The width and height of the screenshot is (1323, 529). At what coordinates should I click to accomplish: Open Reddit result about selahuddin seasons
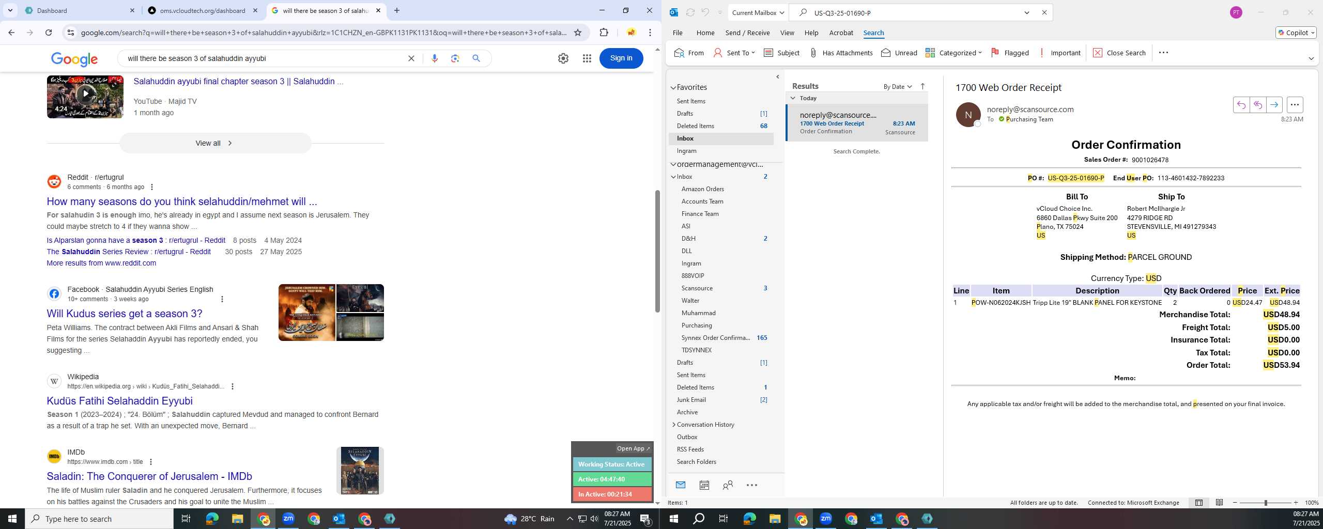coord(182,201)
